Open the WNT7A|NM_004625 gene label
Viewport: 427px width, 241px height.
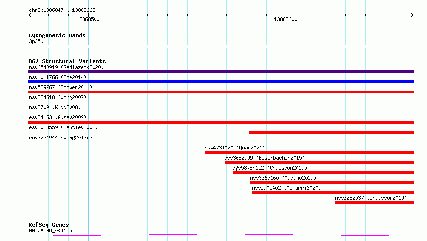tap(50, 230)
